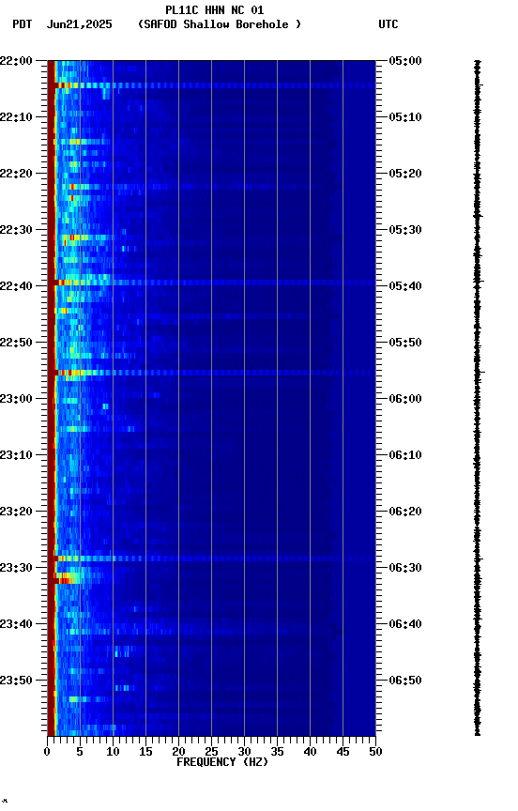518x811 pixels.
Task: Click the 23:20 PDT time label
Action: point(16,512)
